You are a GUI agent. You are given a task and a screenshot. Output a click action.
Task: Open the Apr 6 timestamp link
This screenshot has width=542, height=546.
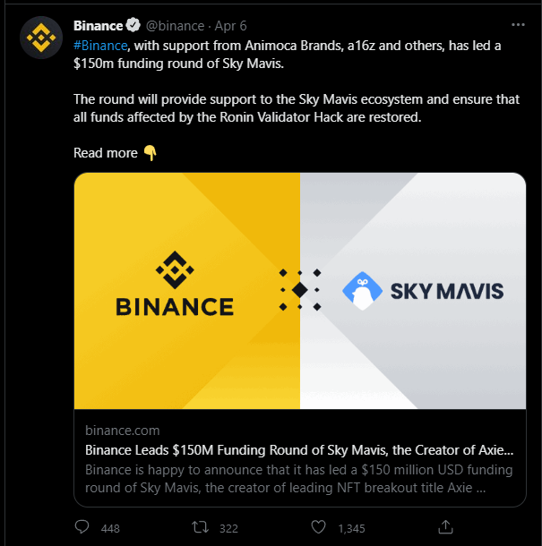click(230, 26)
